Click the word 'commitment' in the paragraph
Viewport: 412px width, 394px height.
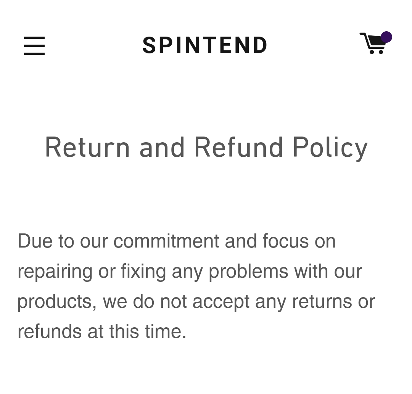coord(166,241)
